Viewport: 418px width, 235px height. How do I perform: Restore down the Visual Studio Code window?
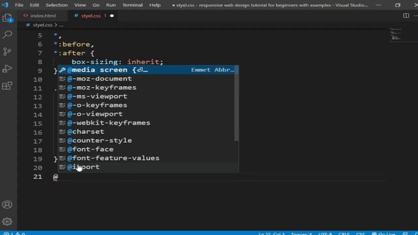coord(398,5)
